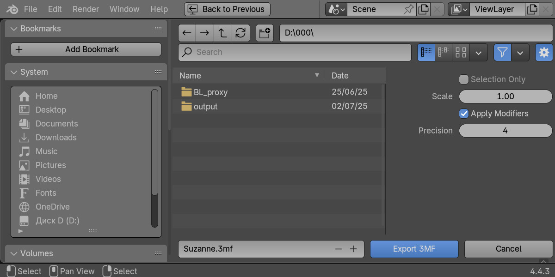Image resolution: width=555 pixels, height=277 pixels.
Task: Cancel the export dialog
Action: 508,249
